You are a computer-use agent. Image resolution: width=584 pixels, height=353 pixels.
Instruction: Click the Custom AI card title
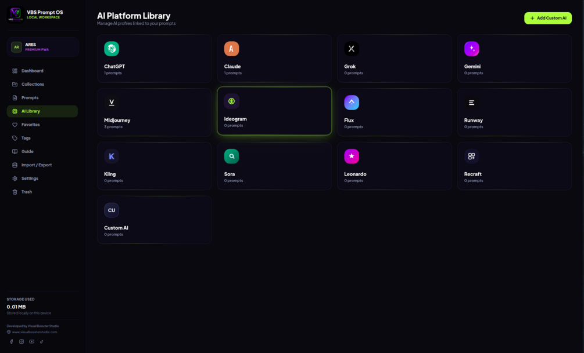pyautogui.click(x=116, y=228)
